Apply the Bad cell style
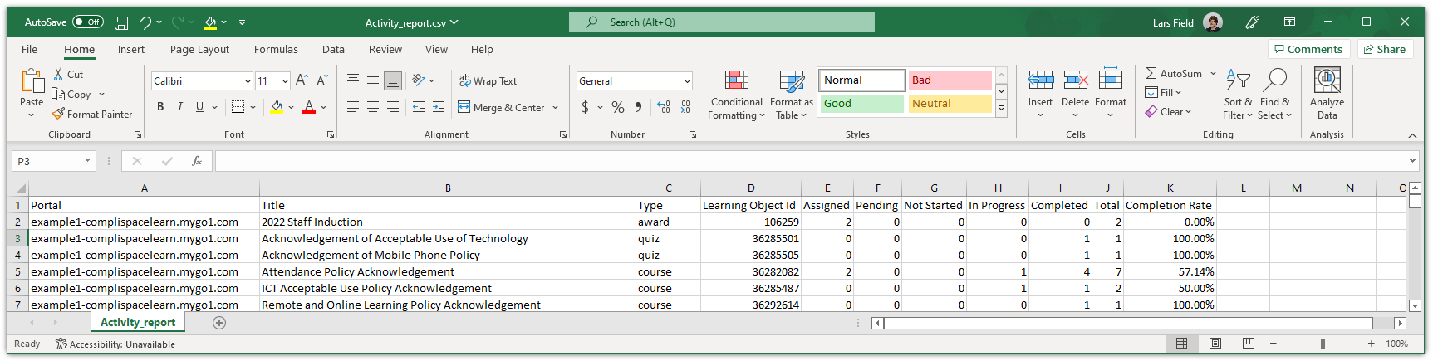 coord(950,80)
